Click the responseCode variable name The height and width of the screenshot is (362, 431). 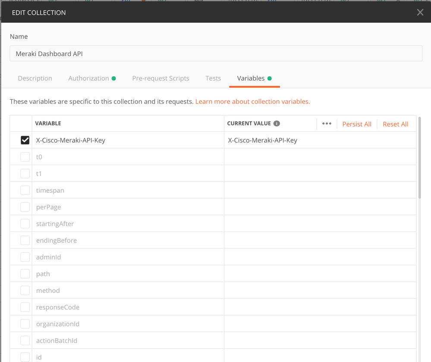(58, 307)
